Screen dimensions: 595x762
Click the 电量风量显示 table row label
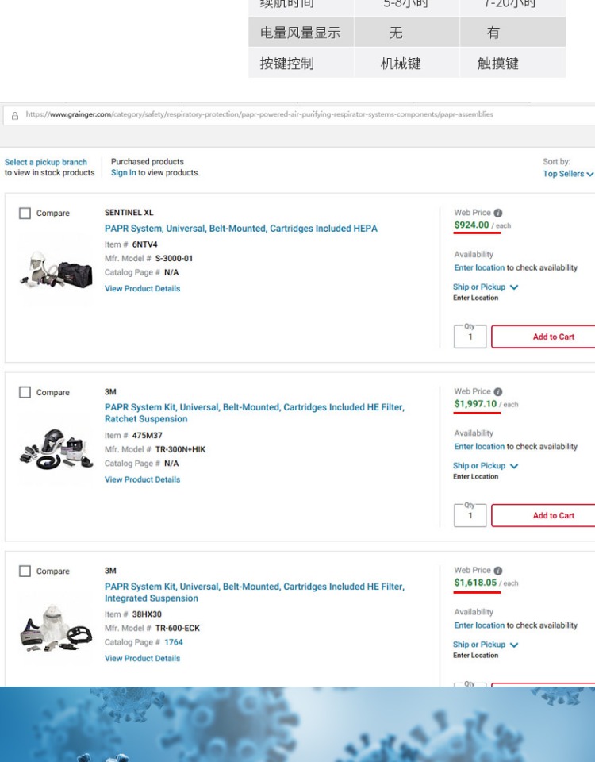tap(300, 33)
